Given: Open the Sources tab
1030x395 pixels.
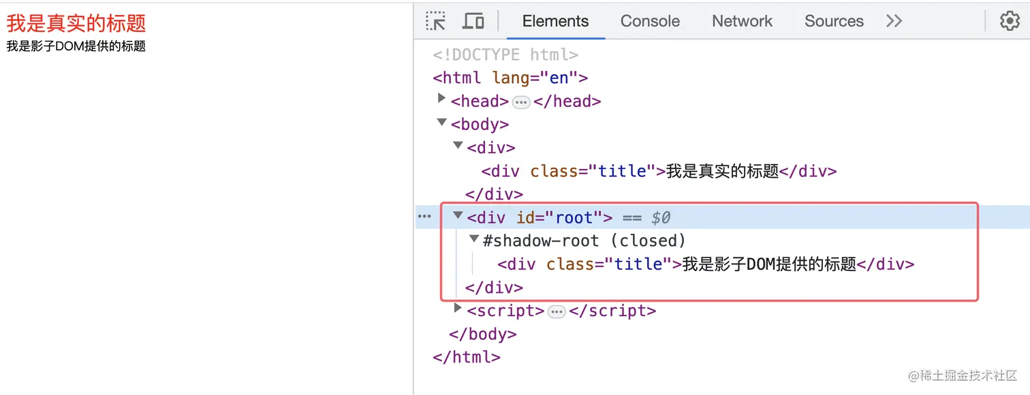Looking at the screenshot, I should (834, 21).
